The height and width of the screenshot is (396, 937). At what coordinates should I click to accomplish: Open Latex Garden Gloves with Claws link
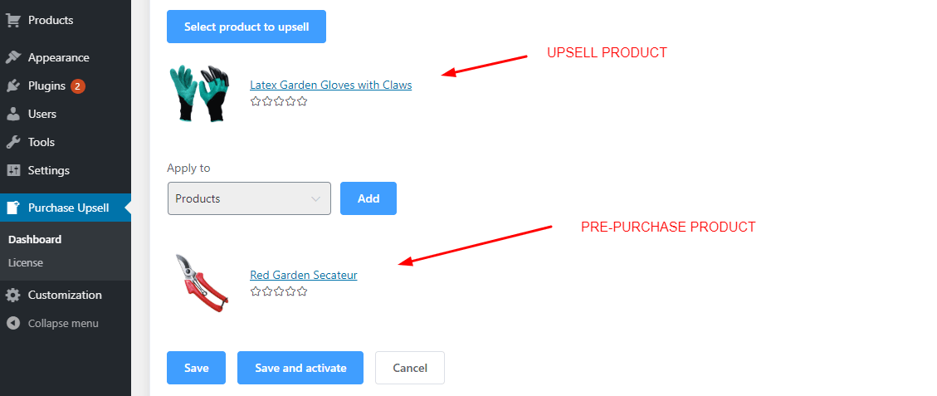tap(330, 85)
